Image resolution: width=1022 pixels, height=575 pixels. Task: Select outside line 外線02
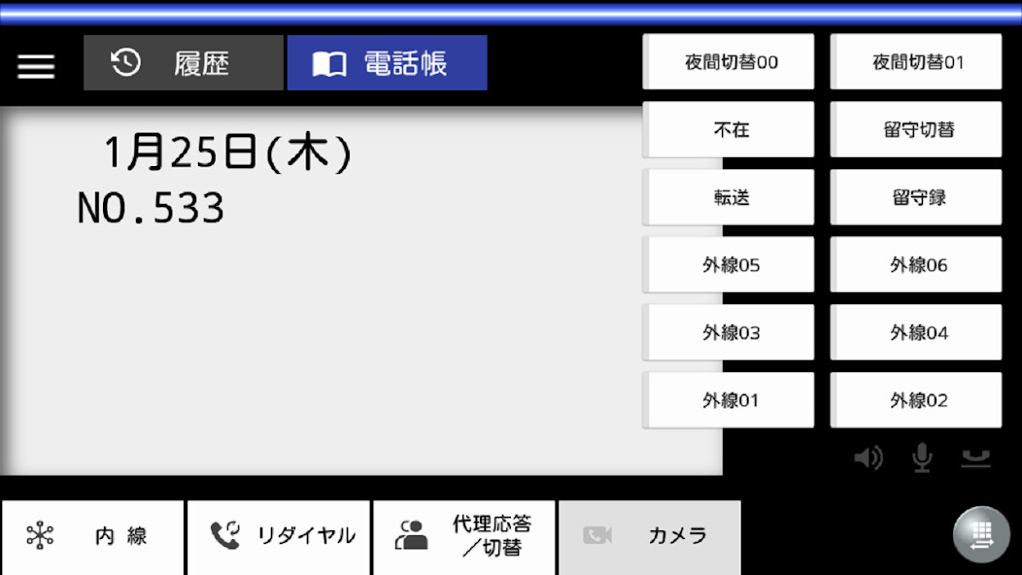[916, 400]
